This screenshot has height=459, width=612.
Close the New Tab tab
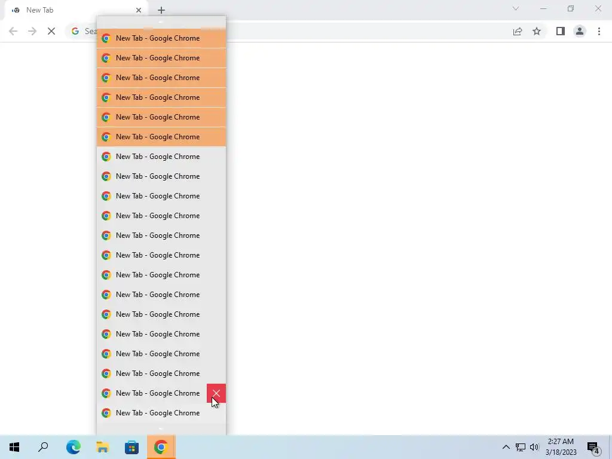139,10
